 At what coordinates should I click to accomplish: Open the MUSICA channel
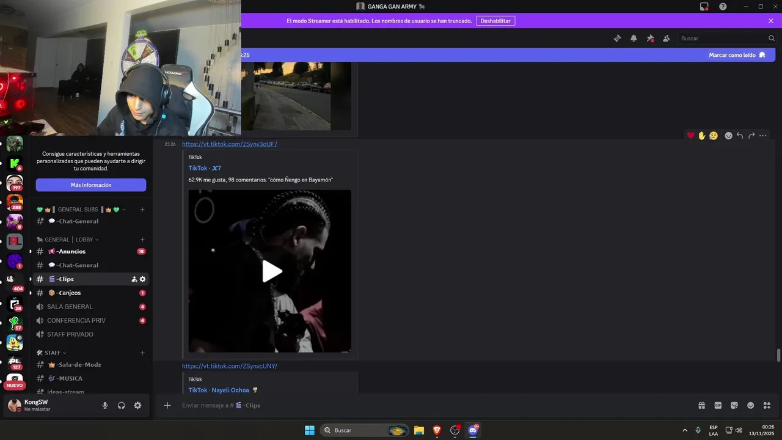point(91,378)
